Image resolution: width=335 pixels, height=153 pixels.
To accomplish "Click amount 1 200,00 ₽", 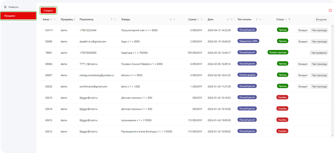I will pos(196,87).
